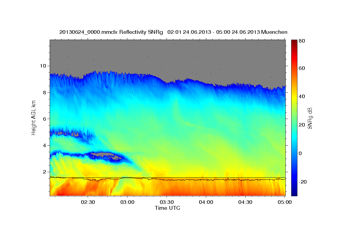Select the 03:00 time tick label

point(127,202)
